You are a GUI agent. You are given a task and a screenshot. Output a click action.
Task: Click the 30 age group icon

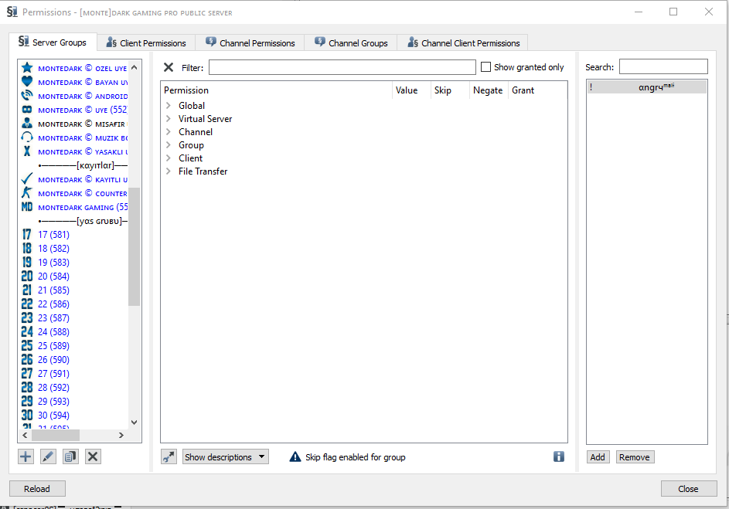coord(27,416)
